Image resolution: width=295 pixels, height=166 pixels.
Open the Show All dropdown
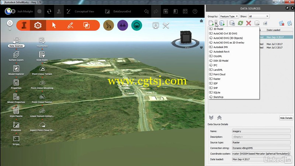click(x=259, y=16)
